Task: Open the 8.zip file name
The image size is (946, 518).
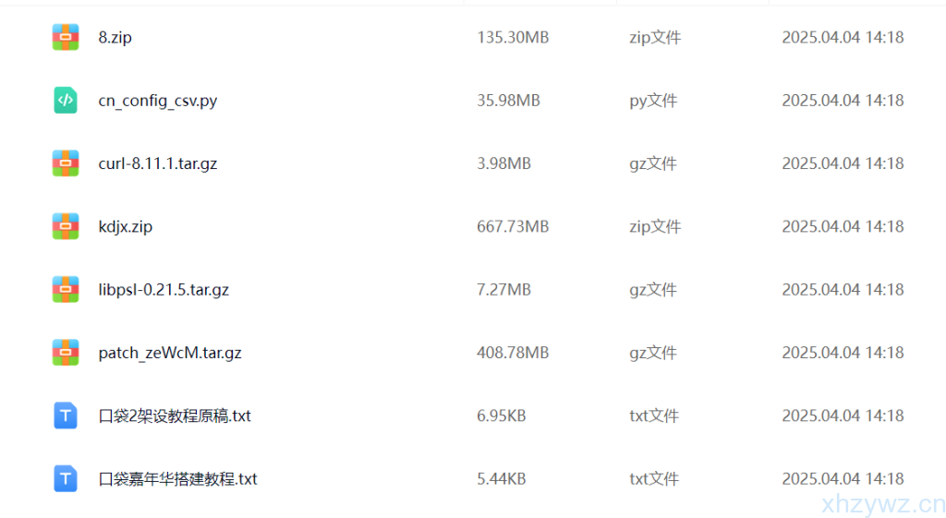Action: pos(115,38)
